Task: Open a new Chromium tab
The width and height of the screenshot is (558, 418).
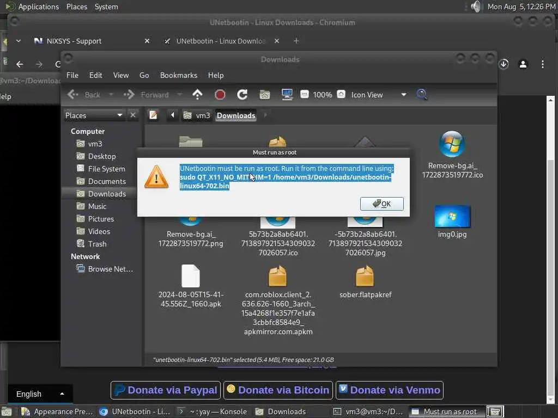Action: point(296,41)
